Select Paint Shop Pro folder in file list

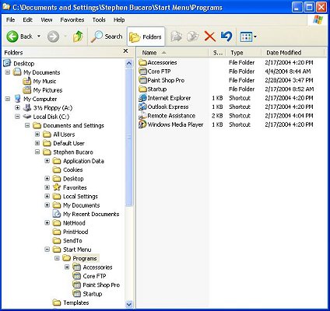coord(161,80)
